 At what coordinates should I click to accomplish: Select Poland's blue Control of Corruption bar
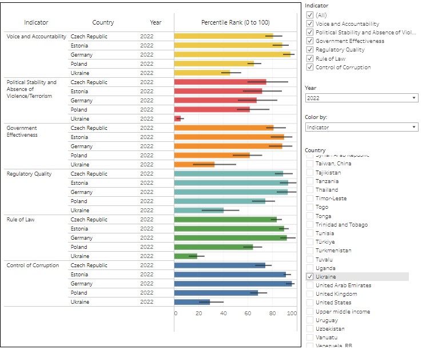click(216, 293)
